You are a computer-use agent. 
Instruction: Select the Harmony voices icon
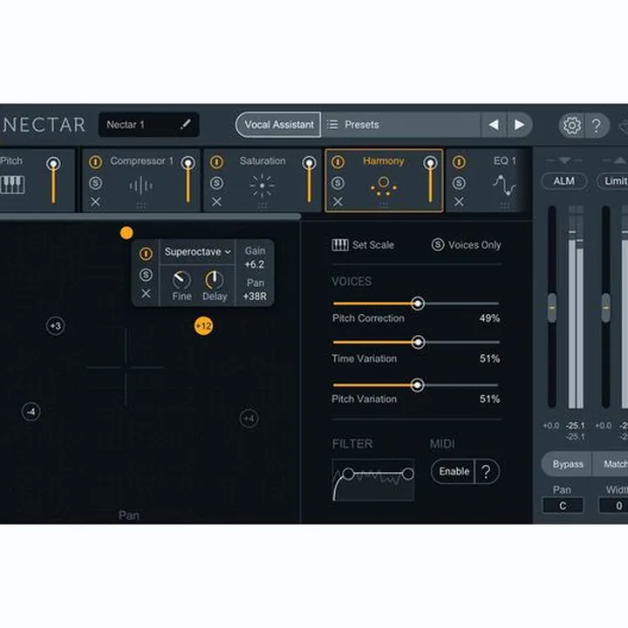(x=384, y=187)
